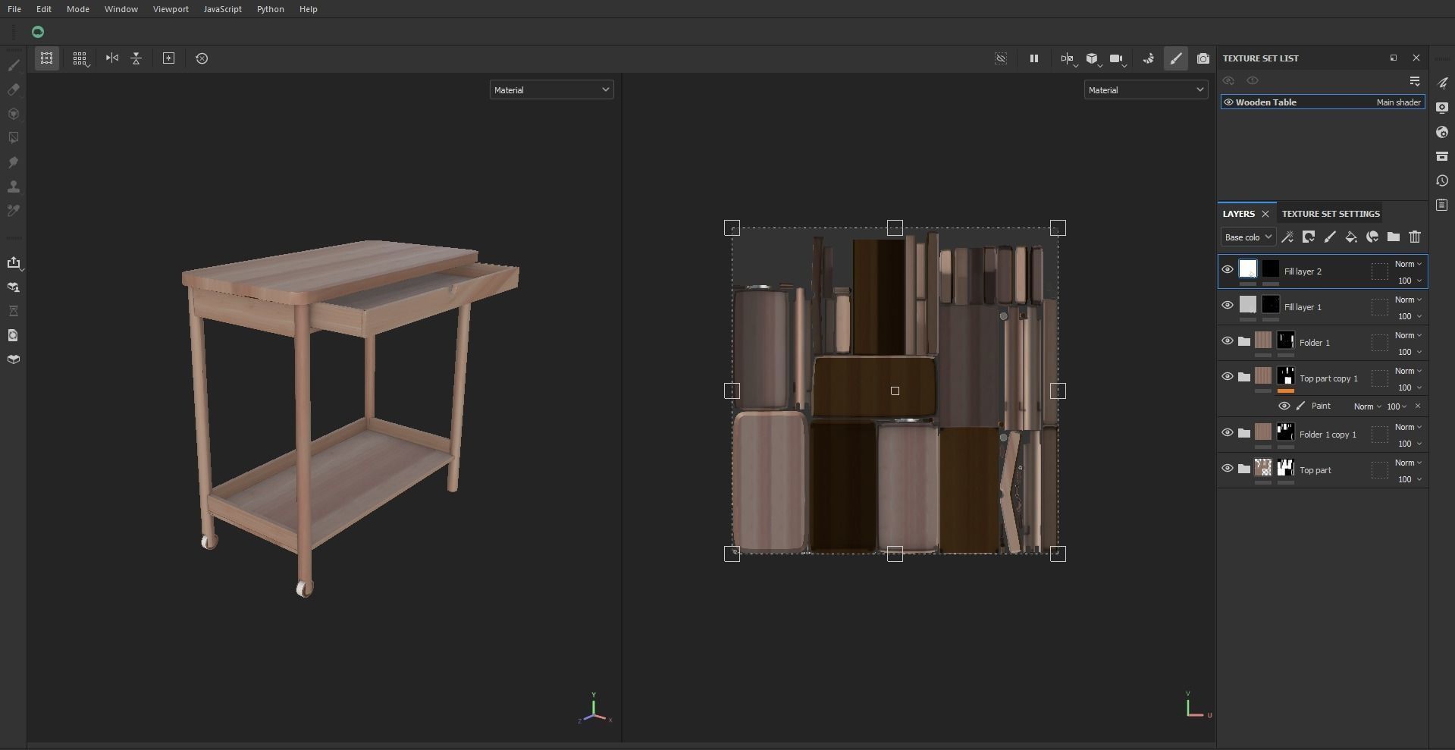Hide Fill layer 2

click(1228, 269)
